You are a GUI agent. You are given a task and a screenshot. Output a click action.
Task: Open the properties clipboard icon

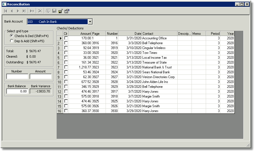(67, 11)
